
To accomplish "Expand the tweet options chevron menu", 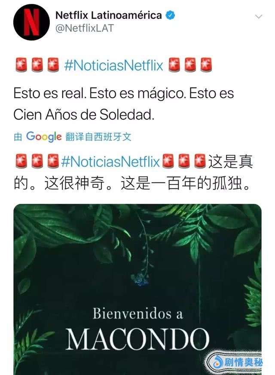I will coord(259,16).
